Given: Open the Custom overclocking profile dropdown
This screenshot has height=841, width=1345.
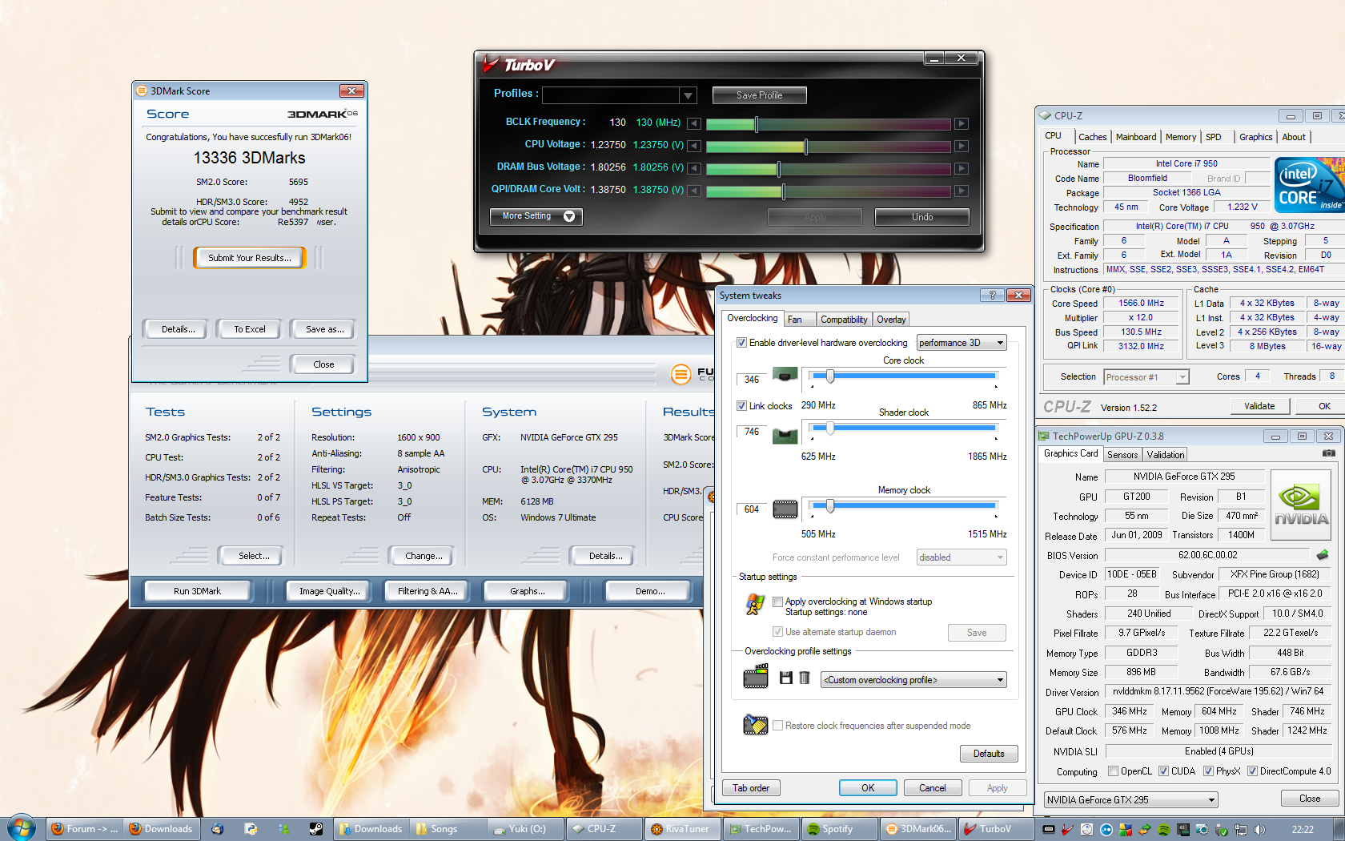Looking at the screenshot, I should click(913, 680).
